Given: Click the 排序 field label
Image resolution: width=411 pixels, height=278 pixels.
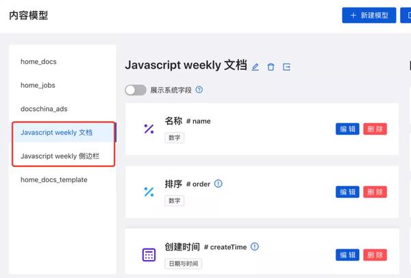Looking at the screenshot, I should click(173, 184).
